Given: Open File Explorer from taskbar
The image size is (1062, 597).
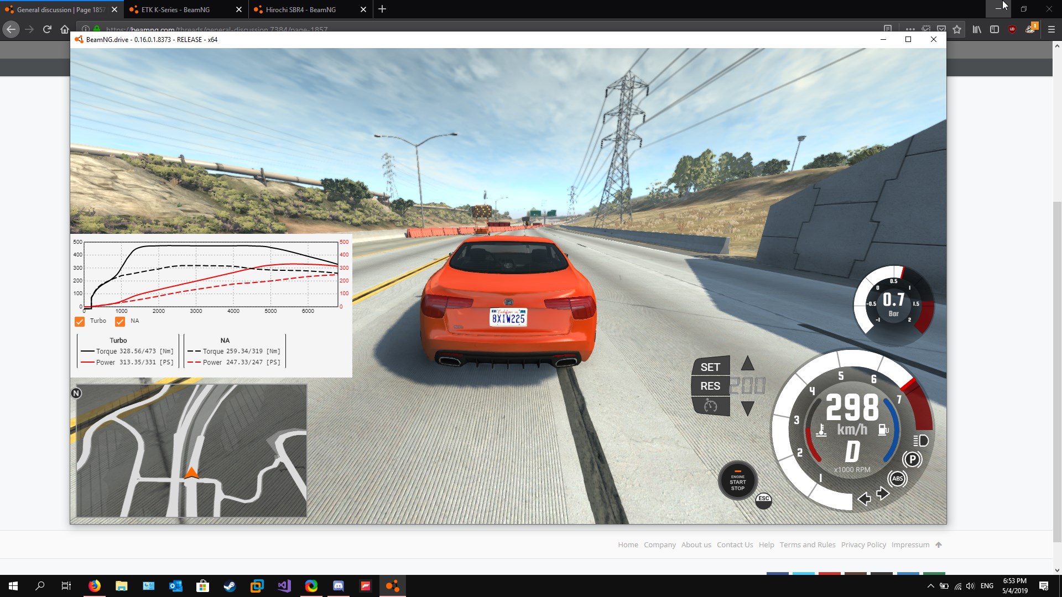Looking at the screenshot, I should coord(122,586).
